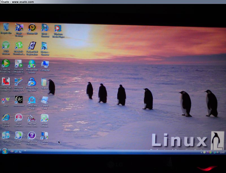Launch Windows Media Player shortcut
This screenshot has height=173, width=226.
[58, 31]
